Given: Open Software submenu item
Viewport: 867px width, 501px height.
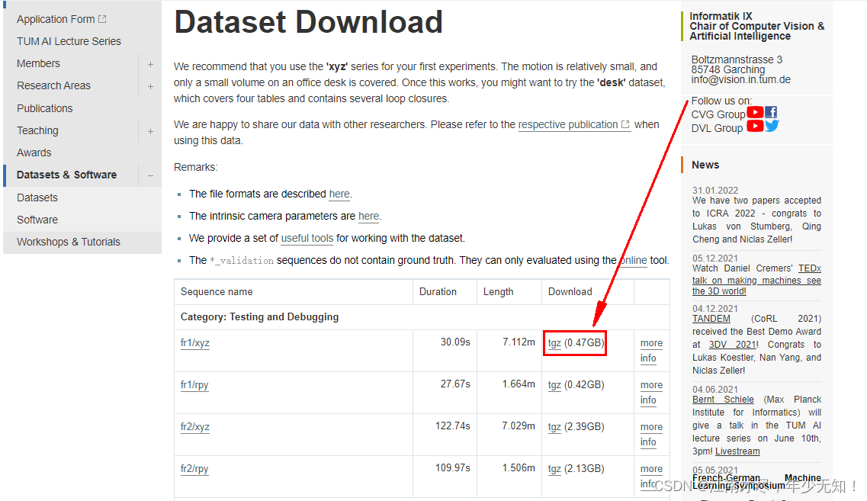Looking at the screenshot, I should pyautogui.click(x=37, y=220).
